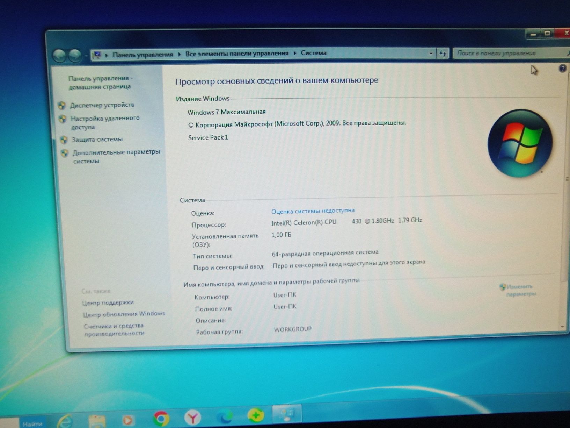Open Настройка удаленного доступа link
This screenshot has height=428, width=570.
(x=105, y=122)
